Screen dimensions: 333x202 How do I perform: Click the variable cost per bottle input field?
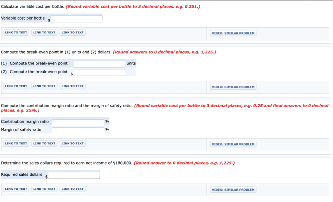tap(76, 18)
